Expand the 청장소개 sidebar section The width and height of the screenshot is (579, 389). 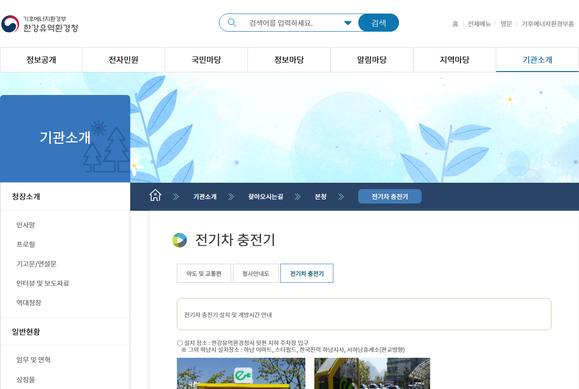pyautogui.click(x=65, y=196)
